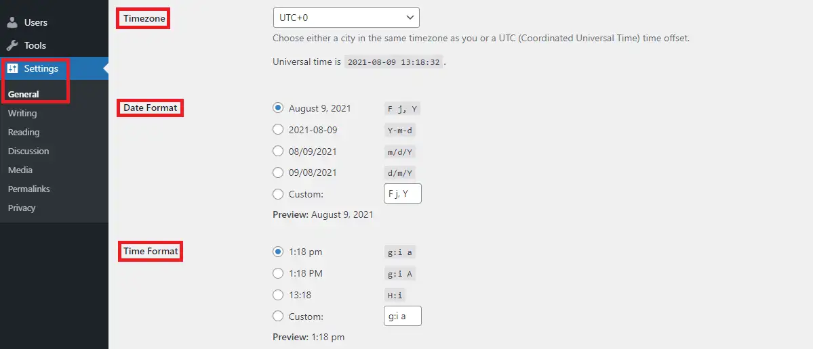Select the 1:18 PM uppercase time format

click(x=278, y=273)
